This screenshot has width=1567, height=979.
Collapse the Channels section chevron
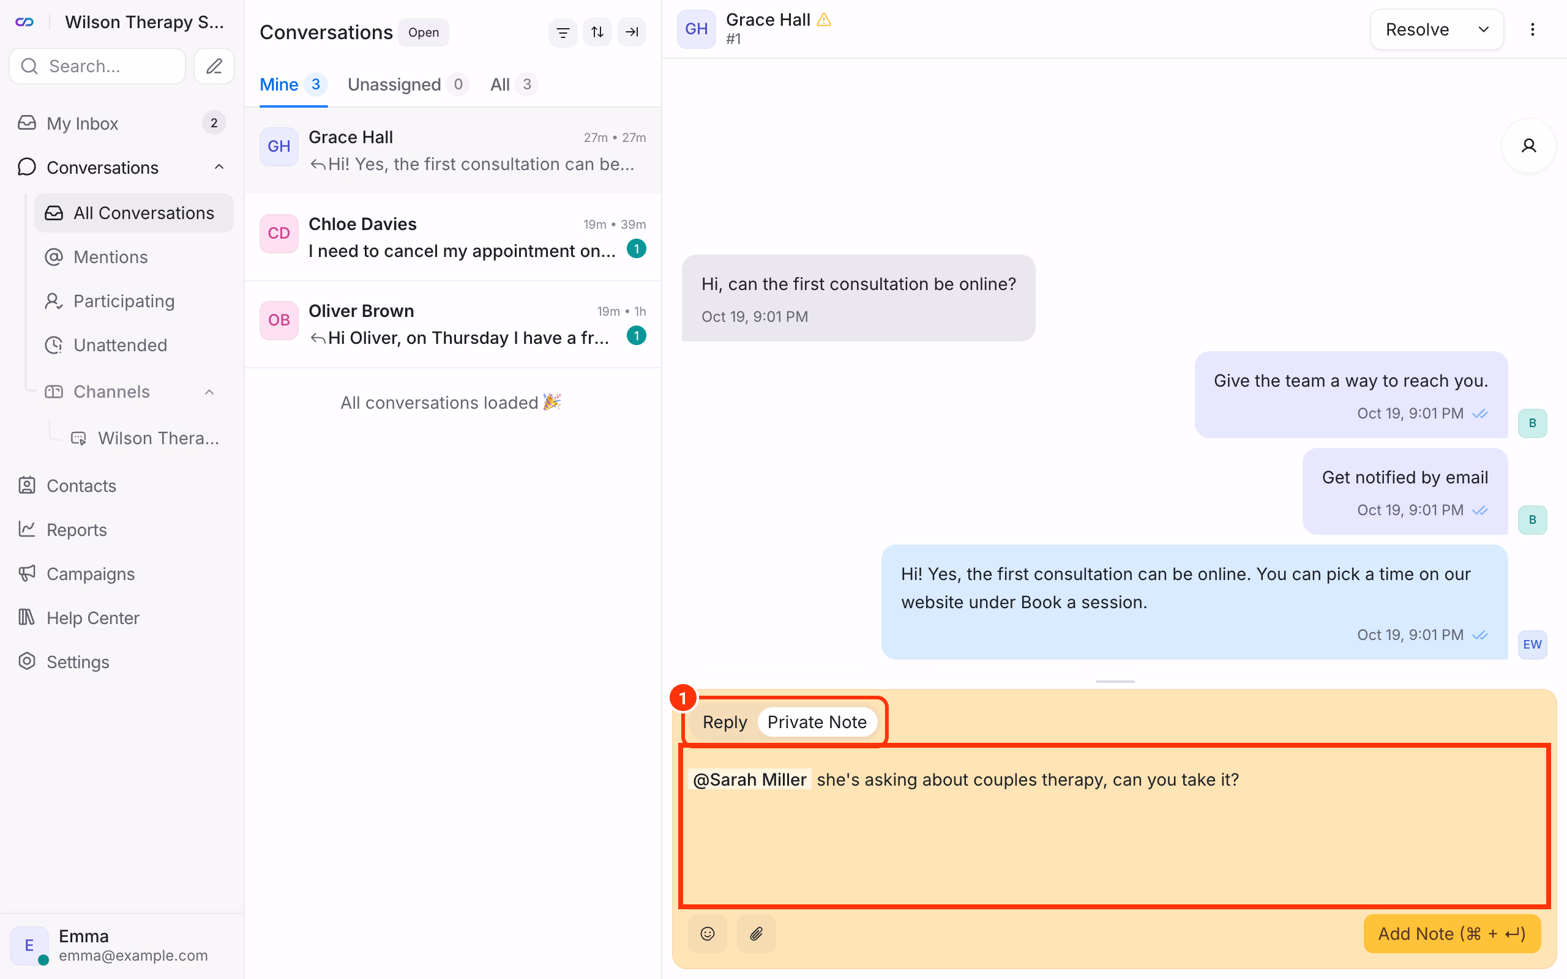click(209, 392)
